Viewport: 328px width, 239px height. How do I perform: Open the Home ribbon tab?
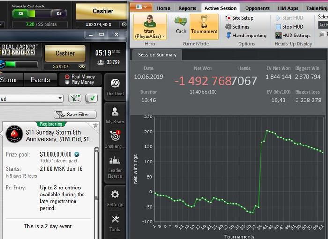163,8
